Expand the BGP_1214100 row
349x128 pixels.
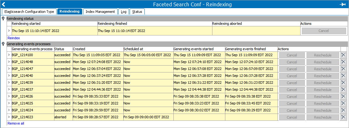point(9,55)
